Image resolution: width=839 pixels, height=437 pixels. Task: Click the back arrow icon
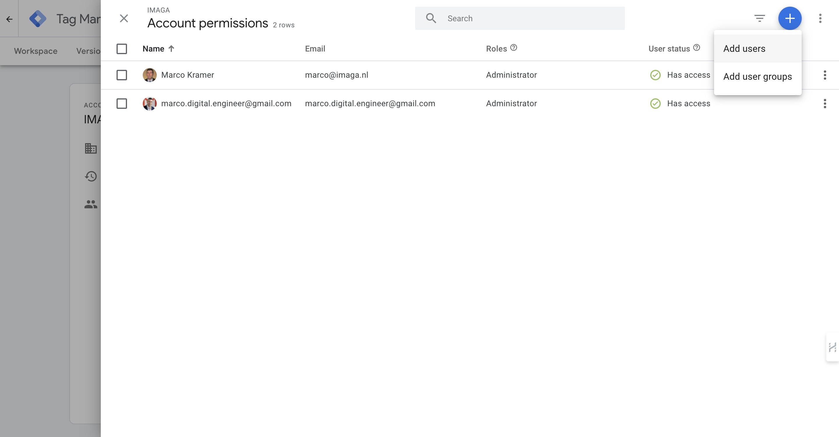coord(9,19)
